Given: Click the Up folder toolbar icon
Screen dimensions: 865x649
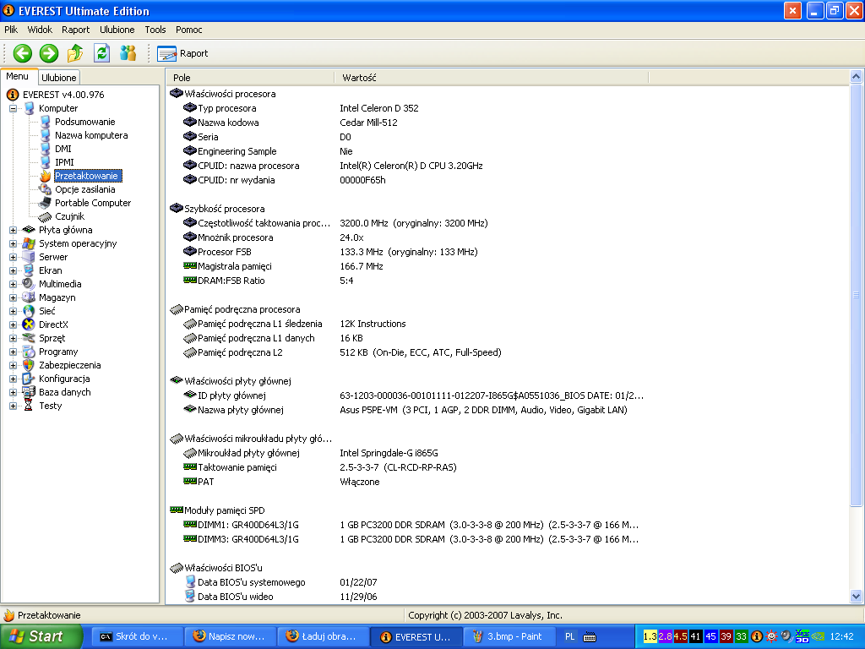Looking at the screenshot, I should tap(75, 53).
